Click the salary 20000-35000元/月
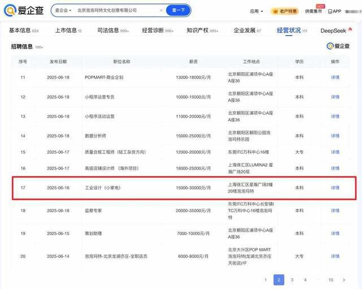 193,210
